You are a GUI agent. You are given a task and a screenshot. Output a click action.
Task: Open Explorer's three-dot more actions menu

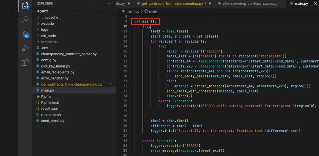[x=110, y=3]
